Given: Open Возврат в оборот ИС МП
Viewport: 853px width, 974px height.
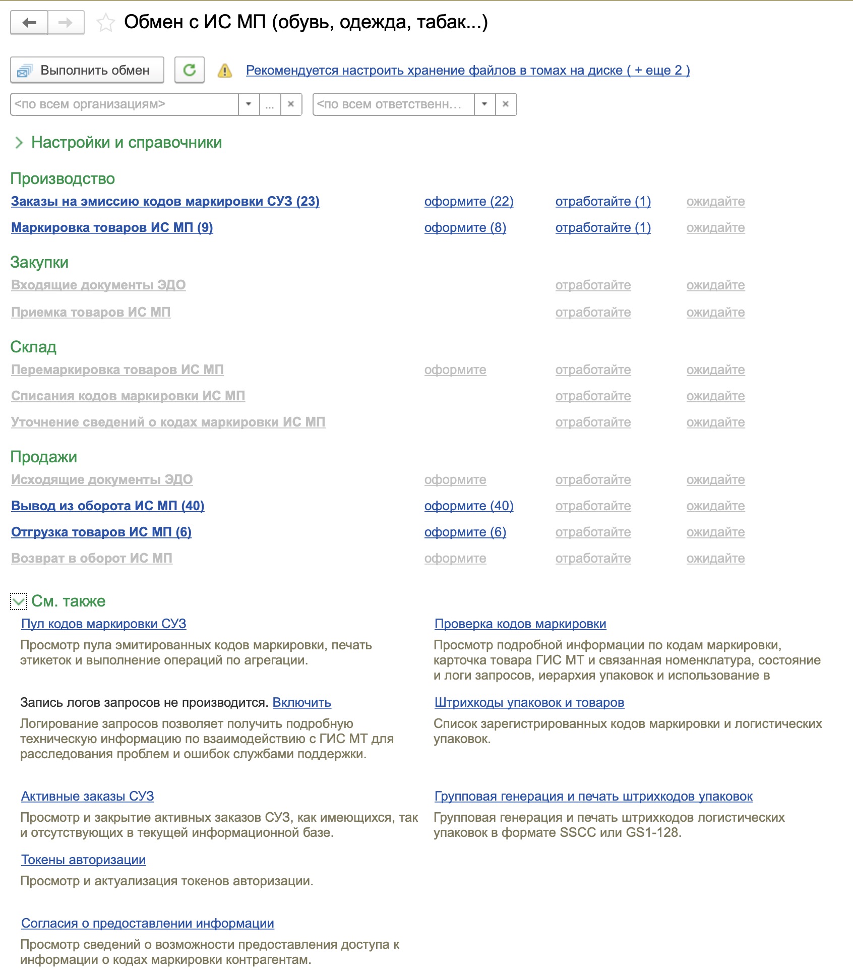Looking at the screenshot, I should pyautogui.click(x=92, y=559).
